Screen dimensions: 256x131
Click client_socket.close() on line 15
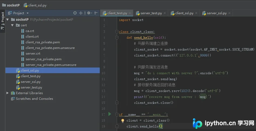click(x=154, y=103)
